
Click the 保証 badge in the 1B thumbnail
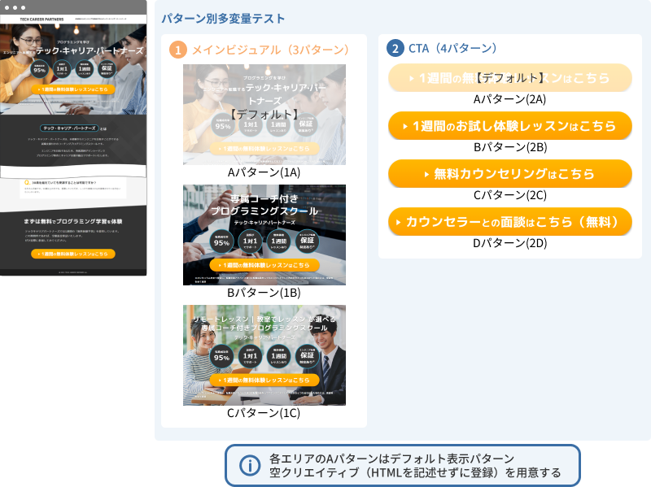(308, 241)
